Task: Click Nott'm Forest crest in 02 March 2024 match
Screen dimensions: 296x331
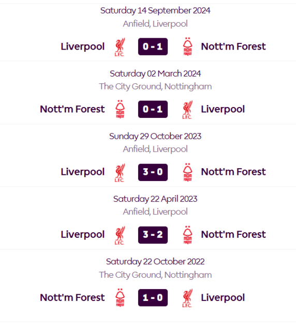Action: [120, 109]
